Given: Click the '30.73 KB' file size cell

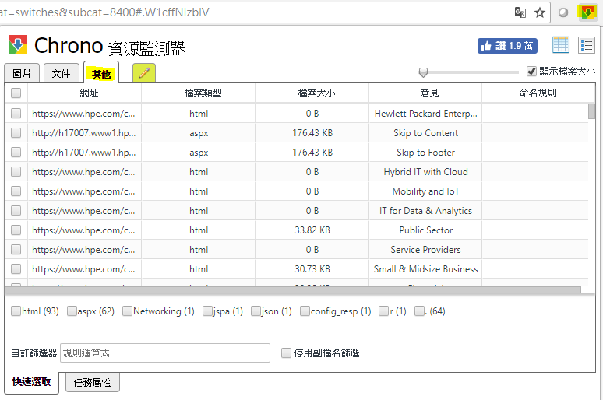Looking at the screenshot, I should (312, 269).
